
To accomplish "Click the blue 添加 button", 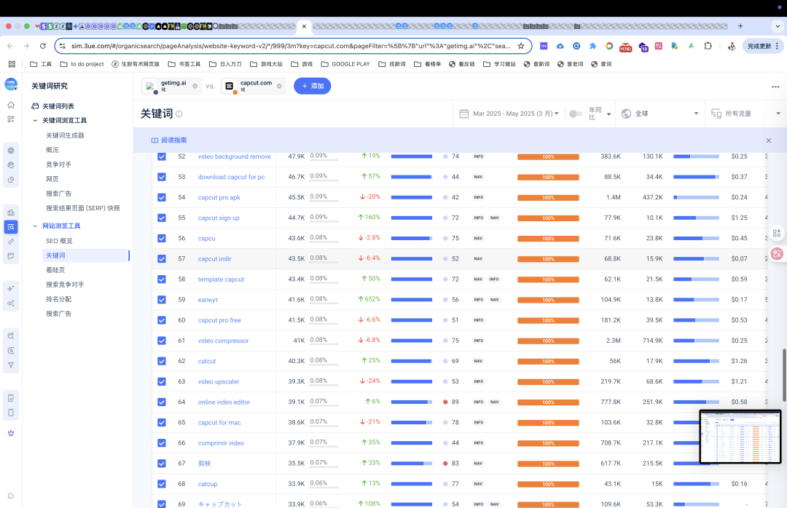I will 312,87.
